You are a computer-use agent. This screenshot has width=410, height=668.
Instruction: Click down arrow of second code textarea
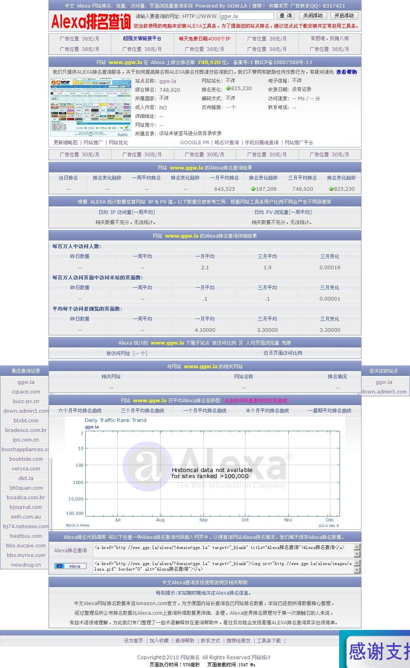point(357,570)
